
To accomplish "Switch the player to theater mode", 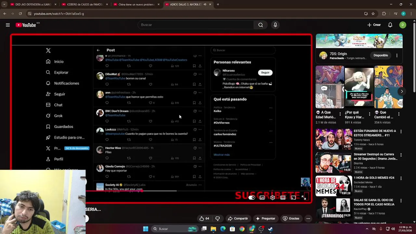I will (x=283, y=198).
